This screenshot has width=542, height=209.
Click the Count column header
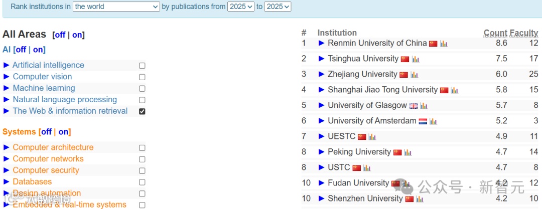click(x=495, y=33)
